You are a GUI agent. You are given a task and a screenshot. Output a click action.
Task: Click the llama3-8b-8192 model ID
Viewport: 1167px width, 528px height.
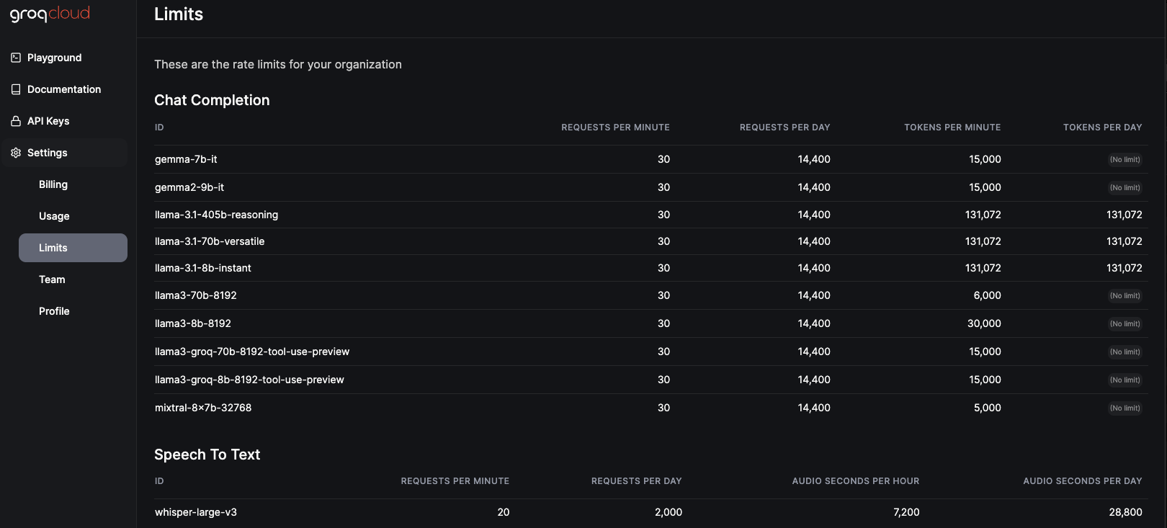[193, 323]
